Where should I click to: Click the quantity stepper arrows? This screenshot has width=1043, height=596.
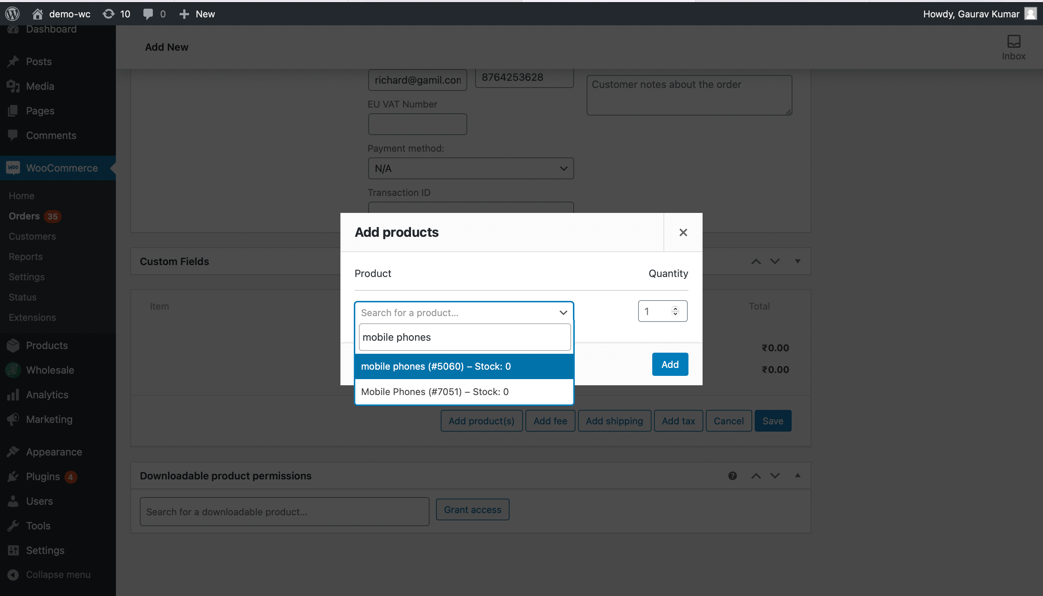click(x=675, y=311)
